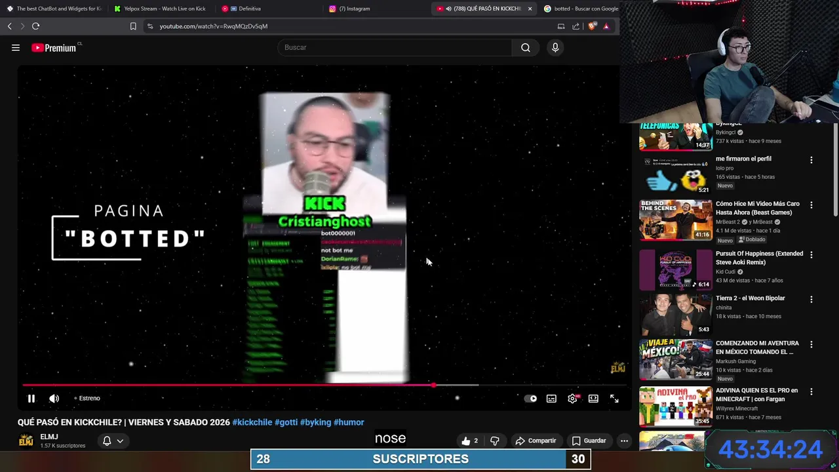Open 'me firmaron el perfil' thumbnail
The width and height of the screenshot is (839, 472).
coord(676,174)
